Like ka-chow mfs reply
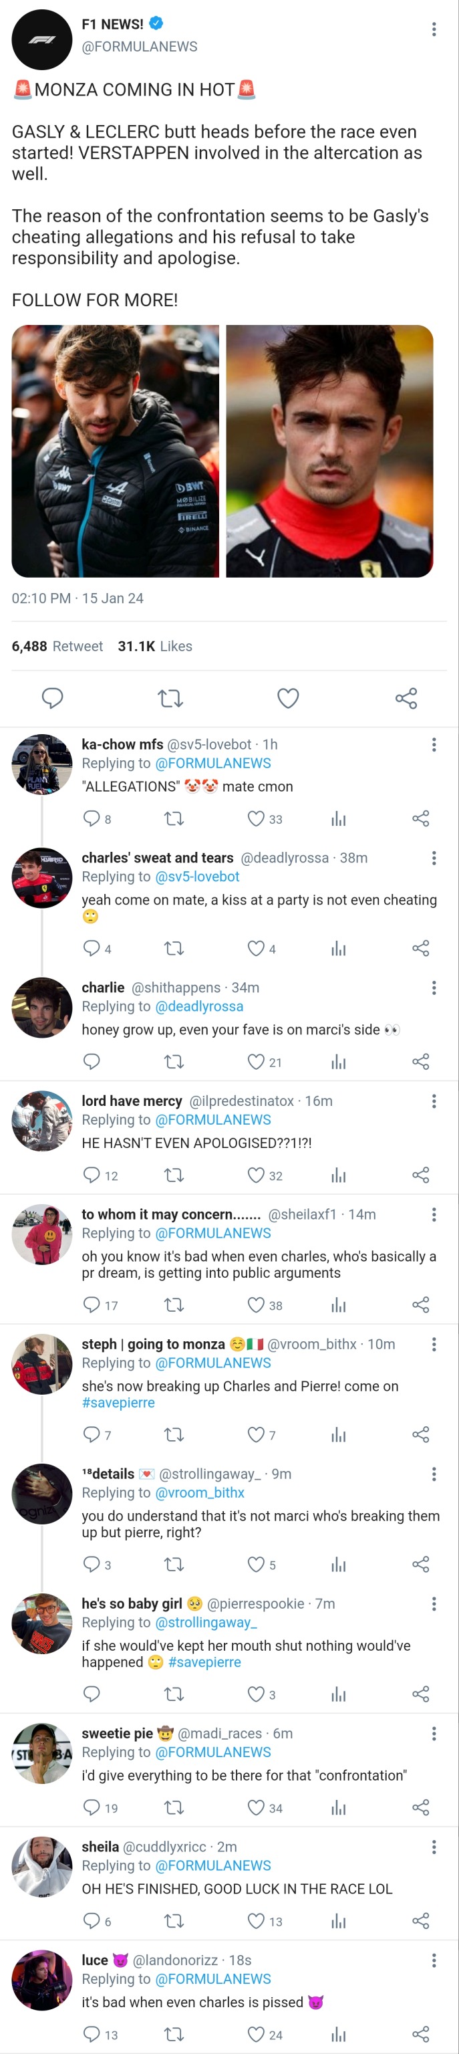Screen dimensions: 459x2054 256,819
